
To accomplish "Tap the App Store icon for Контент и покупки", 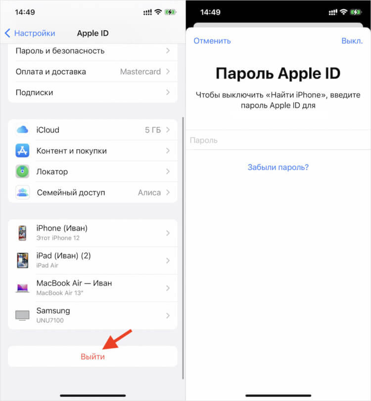I will (22, 150).
